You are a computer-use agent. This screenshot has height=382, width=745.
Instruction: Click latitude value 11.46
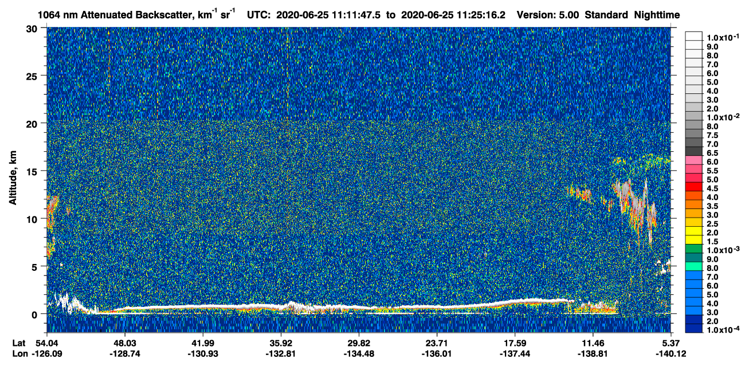[593, 343]
